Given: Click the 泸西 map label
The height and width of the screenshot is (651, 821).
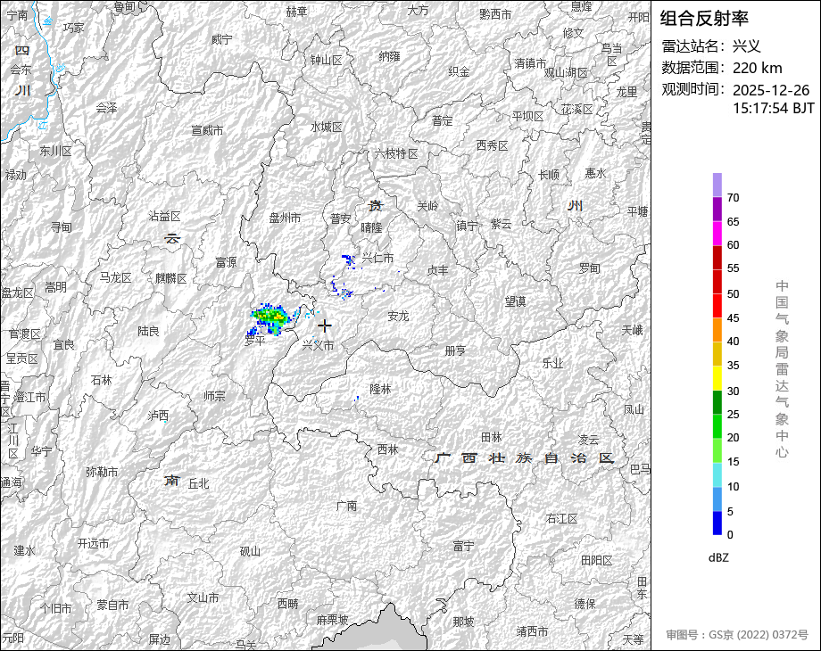Looking at the screenshot, I should point(158,416).
